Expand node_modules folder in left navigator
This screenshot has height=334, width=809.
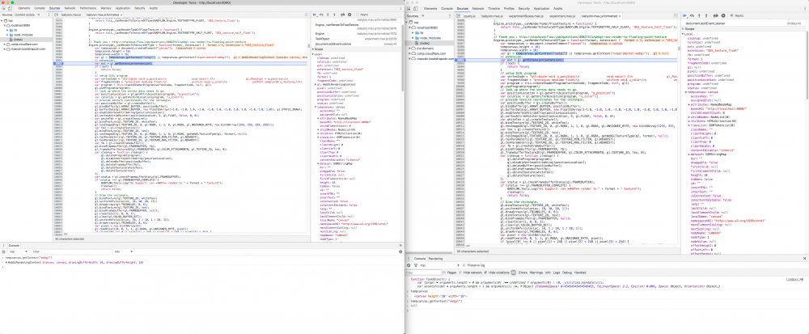(x=7, y=35)
